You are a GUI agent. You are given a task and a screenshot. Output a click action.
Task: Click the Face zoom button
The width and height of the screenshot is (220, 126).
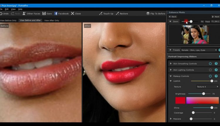(x=207, y=22)
